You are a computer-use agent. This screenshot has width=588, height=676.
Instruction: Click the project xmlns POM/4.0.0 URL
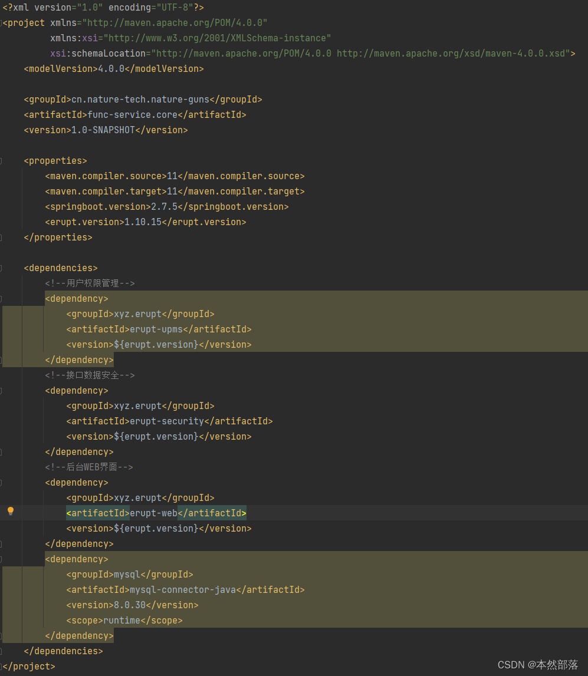(x=175, y=23)
